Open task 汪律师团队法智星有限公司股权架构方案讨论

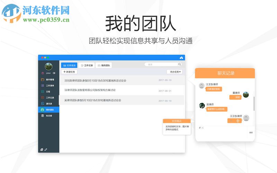pyautogui.click(x=122, y=90)
